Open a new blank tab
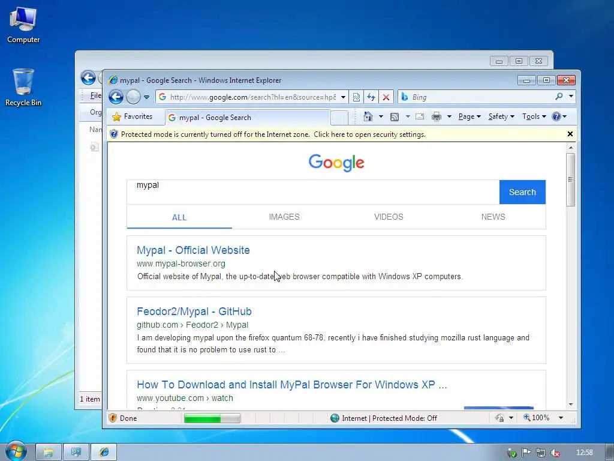 [x=339, y=118]
